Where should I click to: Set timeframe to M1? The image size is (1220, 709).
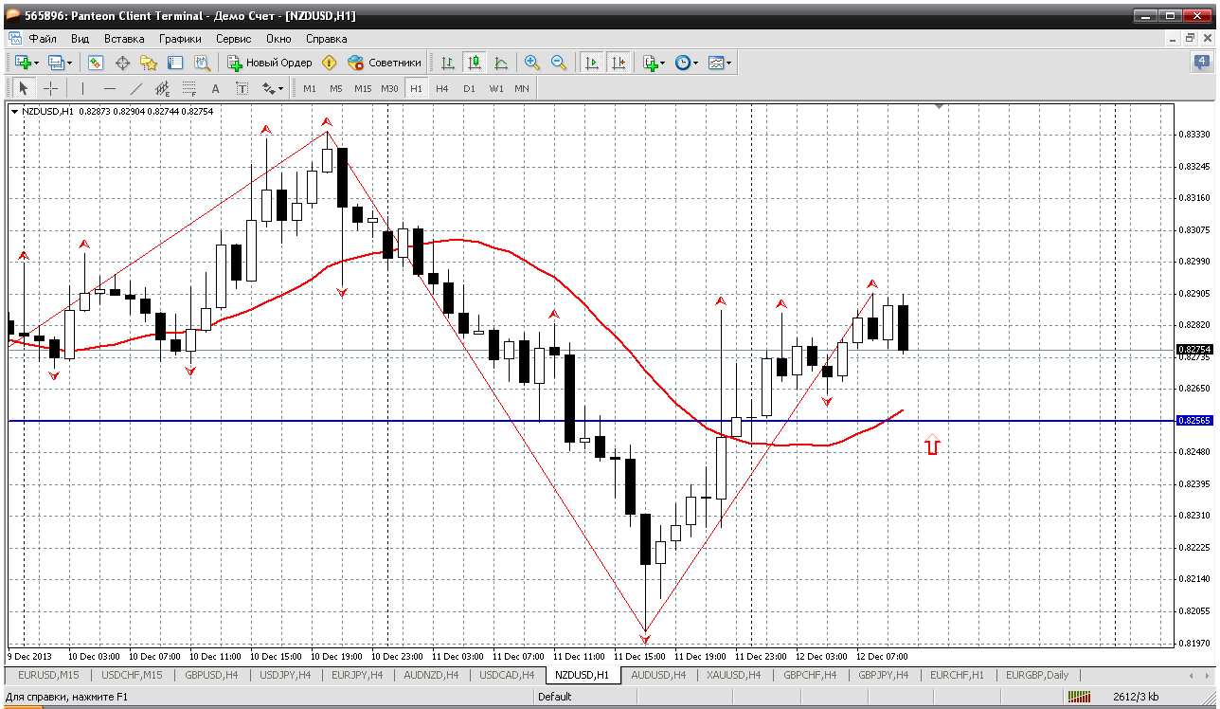click(310, 88)
